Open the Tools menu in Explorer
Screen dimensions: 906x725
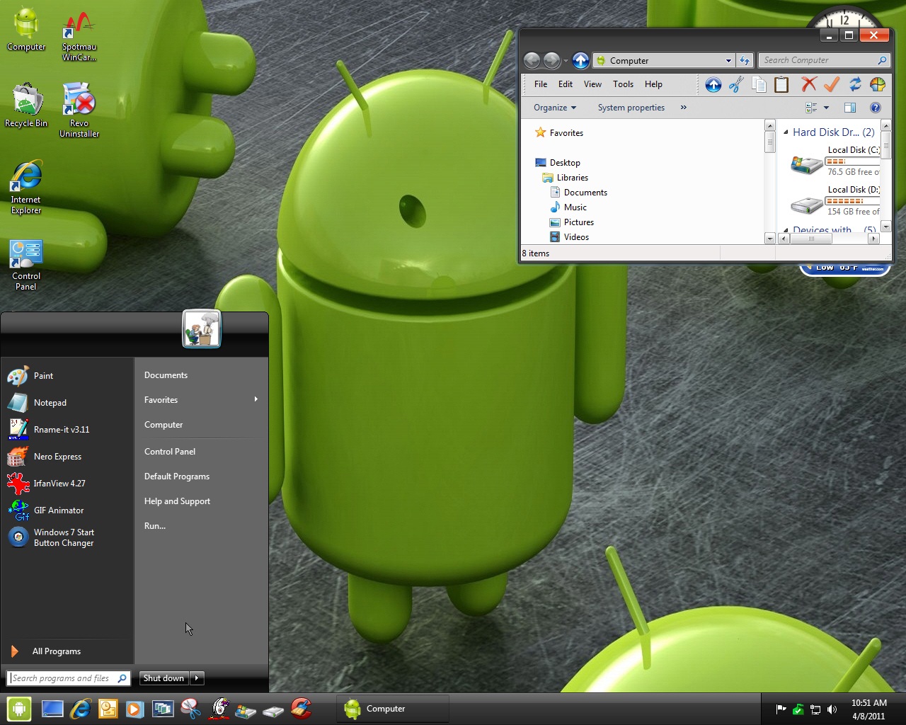point(623,84)
